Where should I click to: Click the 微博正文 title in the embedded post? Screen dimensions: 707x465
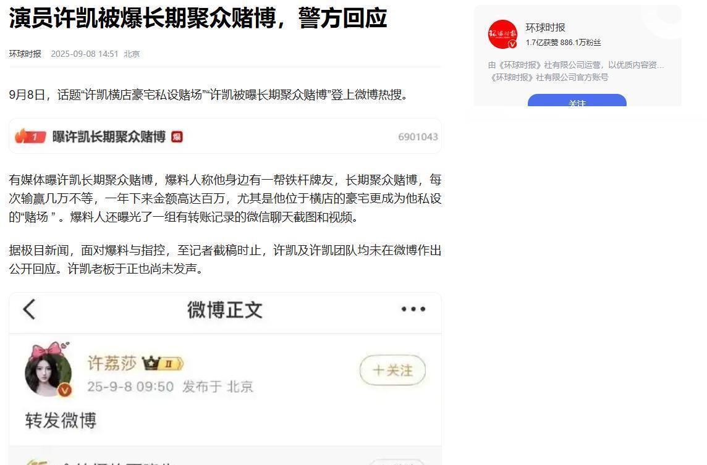[x=224, y=310]
